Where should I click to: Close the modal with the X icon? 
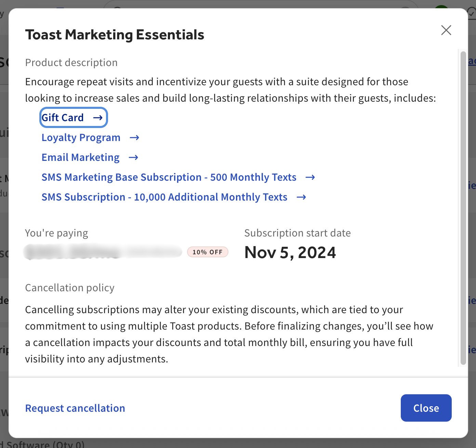446,30
